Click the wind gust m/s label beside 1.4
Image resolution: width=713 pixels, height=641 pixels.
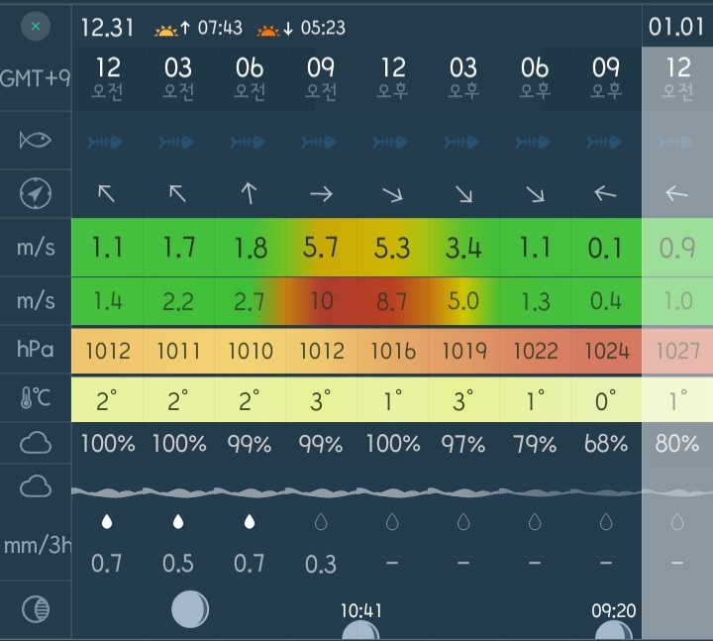(36, 301)
